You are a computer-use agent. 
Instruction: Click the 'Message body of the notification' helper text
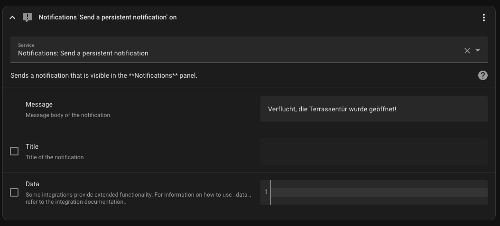68,115
